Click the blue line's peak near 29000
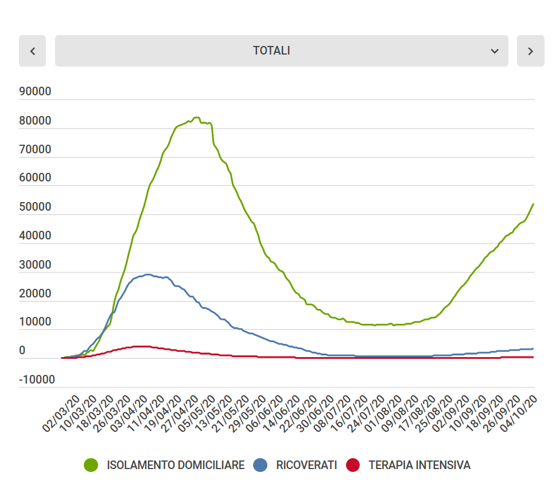 [x=148, y=274]
